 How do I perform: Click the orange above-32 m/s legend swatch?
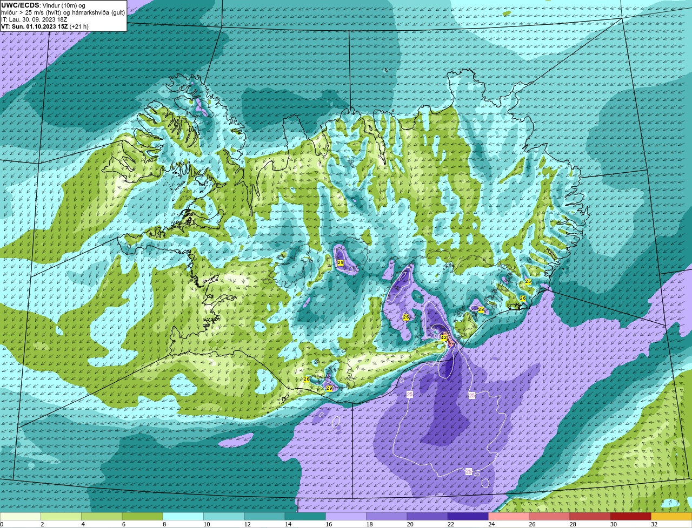[x=671, y=516]
